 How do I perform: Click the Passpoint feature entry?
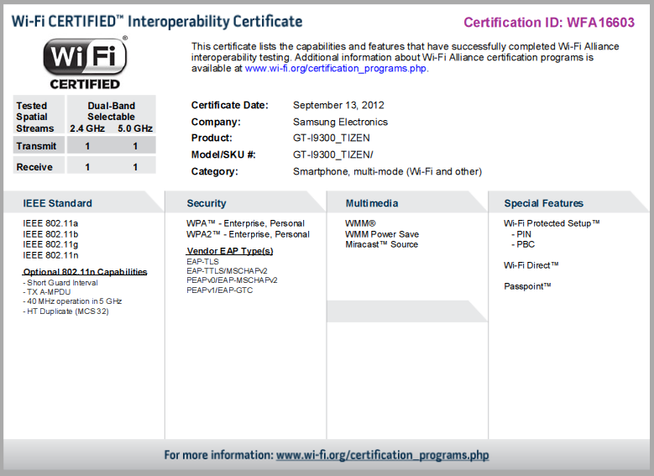pyautogui.click(x=527, y=286)
